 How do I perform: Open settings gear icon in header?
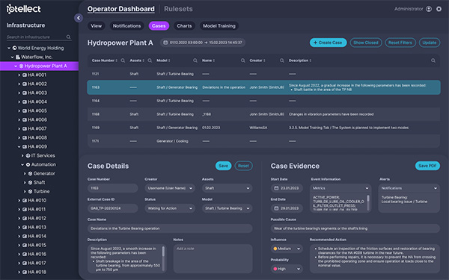439,9
